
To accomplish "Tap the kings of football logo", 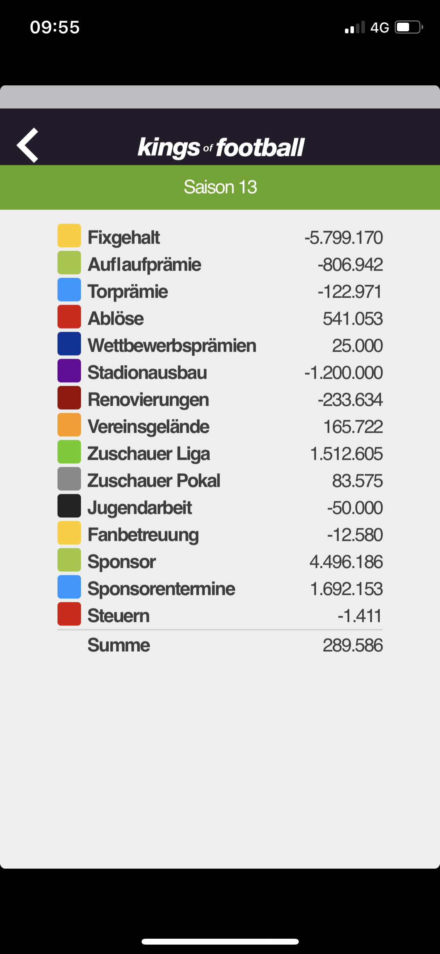I will [x=221, y=148].
